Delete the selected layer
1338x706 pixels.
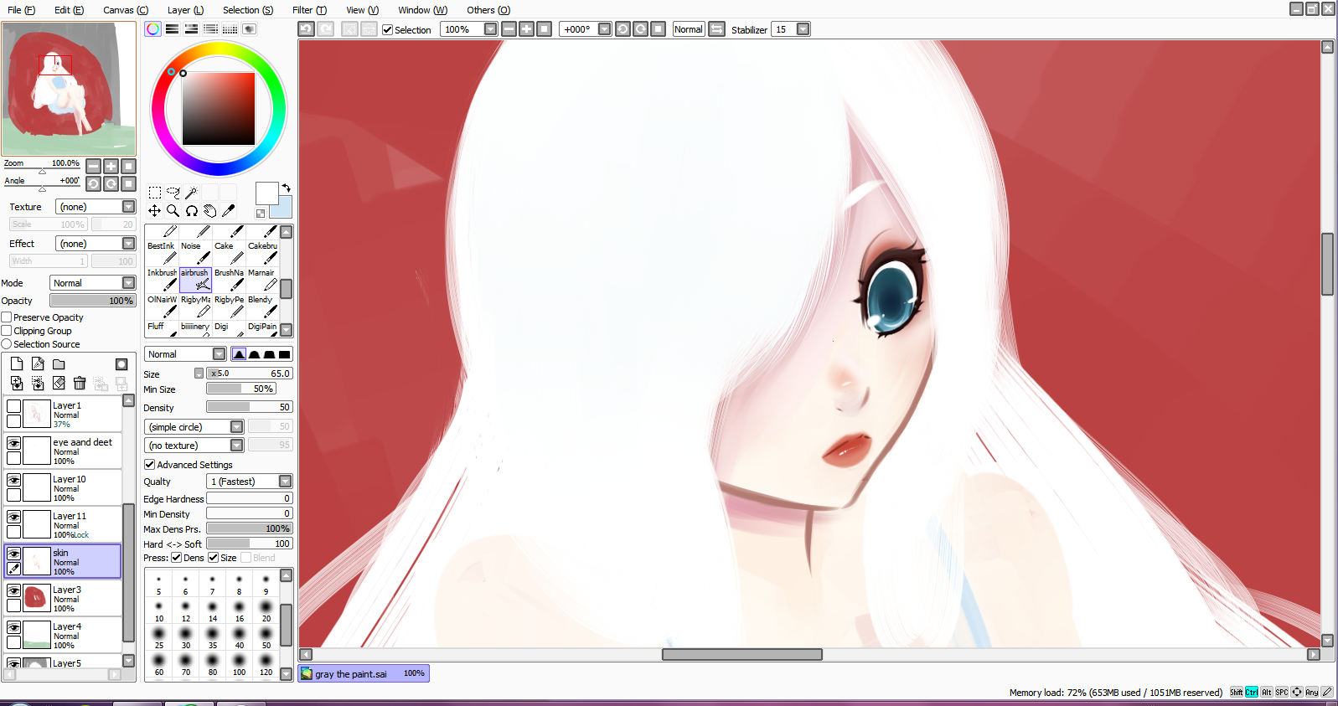coord(80,384)
